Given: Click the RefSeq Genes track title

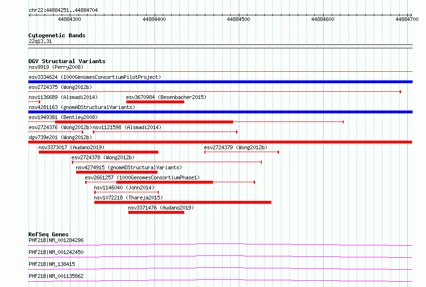Looking at the screenshot, I should click(x=48, y=234).
